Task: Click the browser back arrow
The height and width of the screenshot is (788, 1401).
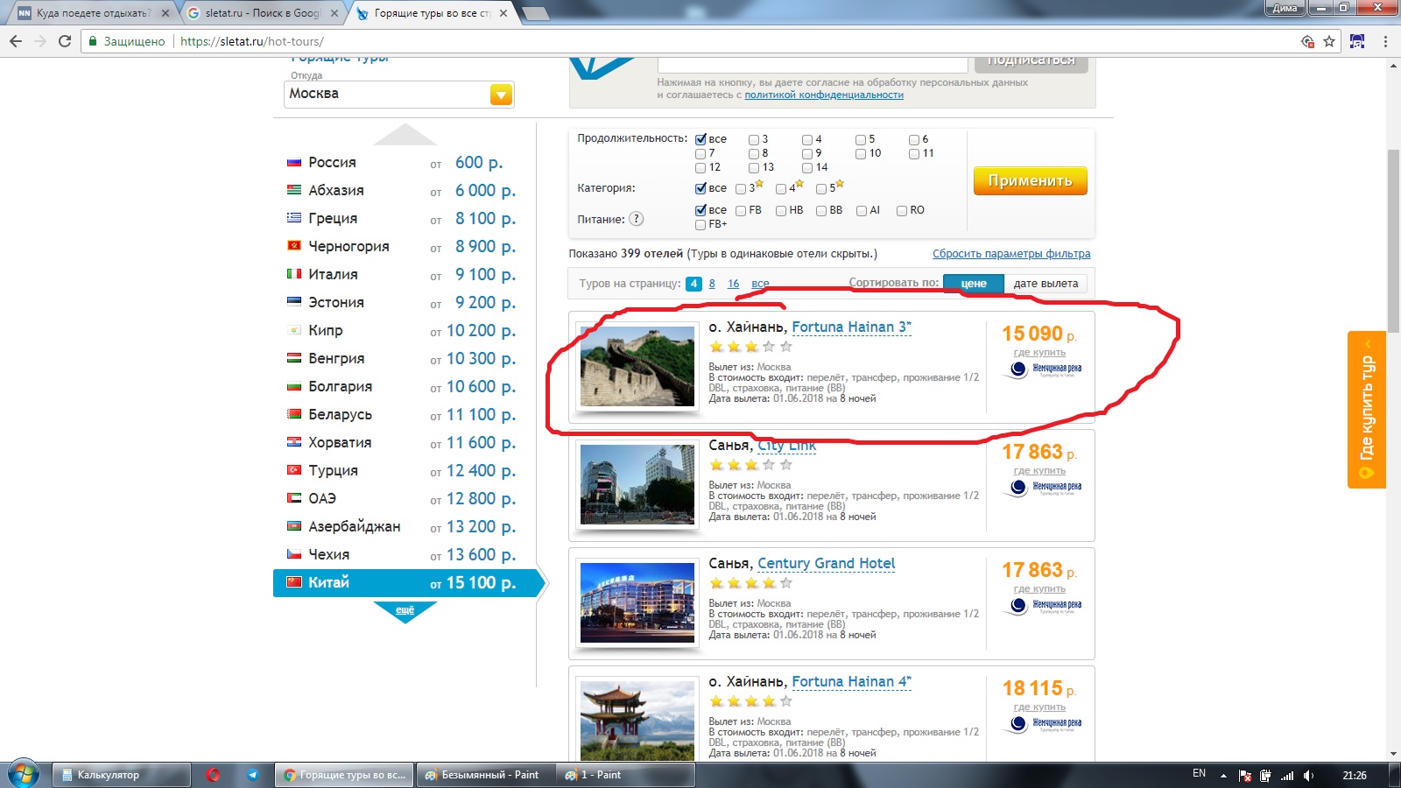Action: (16, 41)
